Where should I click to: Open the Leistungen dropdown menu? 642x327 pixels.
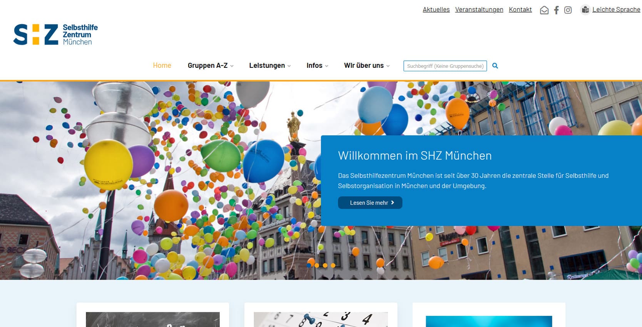269,66
